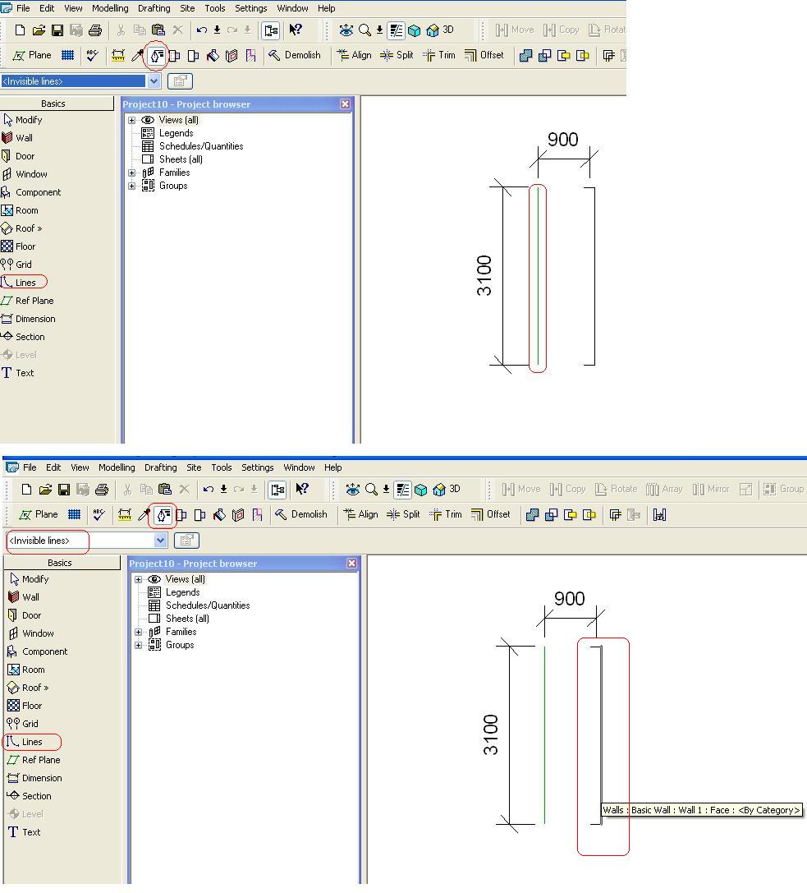Click the Split tool in the lower window
This screenshot has height=893, width=807.
pyautogui.click(x=403, y=515)
